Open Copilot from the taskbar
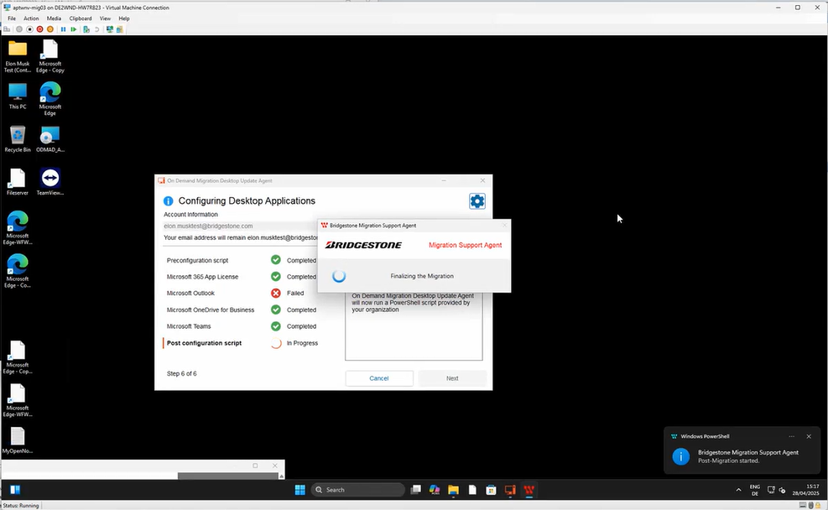 [x=435, y=490]
